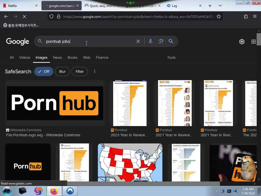
Task: Open the blue mountain taskbar app
Action: coord(70,191)
